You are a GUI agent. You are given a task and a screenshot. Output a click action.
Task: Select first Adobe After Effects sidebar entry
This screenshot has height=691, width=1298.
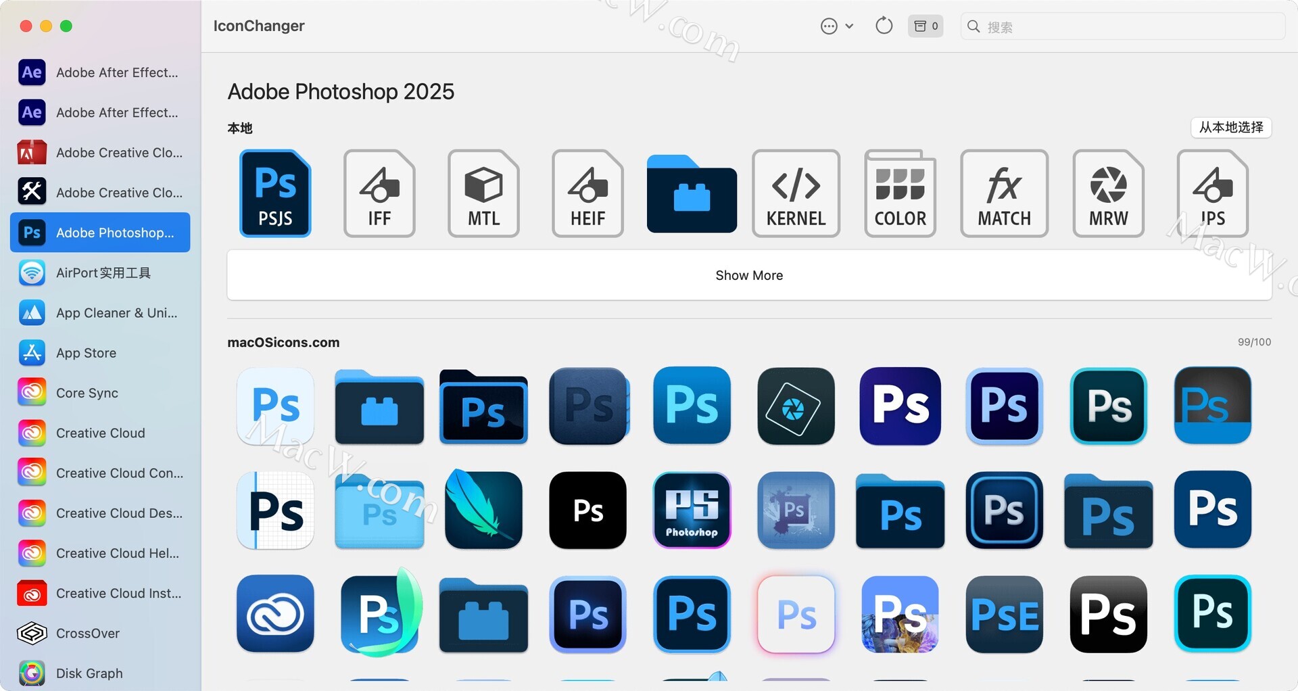[100, 72]
